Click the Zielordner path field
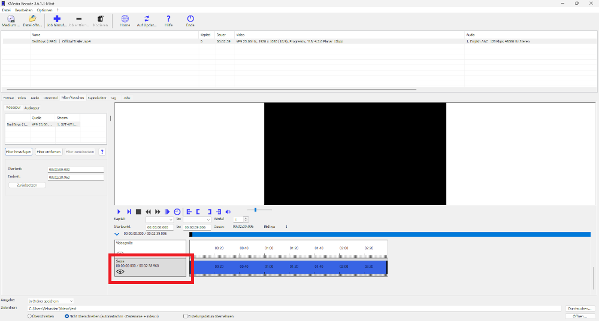Screen dimensions: 599x321 click(294, 308)
